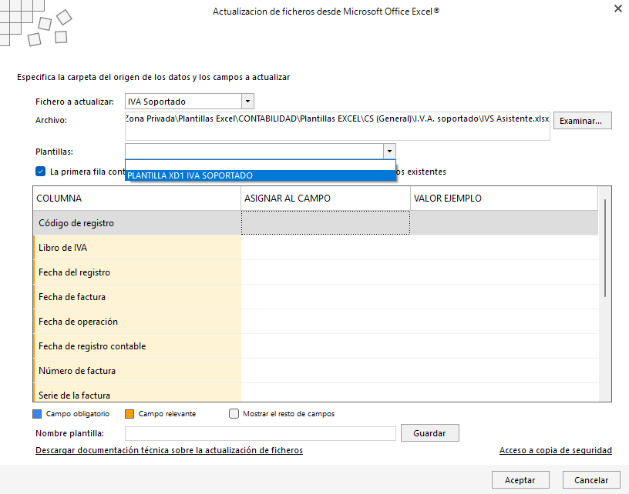Enable Mostrar el resto de campos checkbox
The image size is (629, 494).
tap(234, 413)
